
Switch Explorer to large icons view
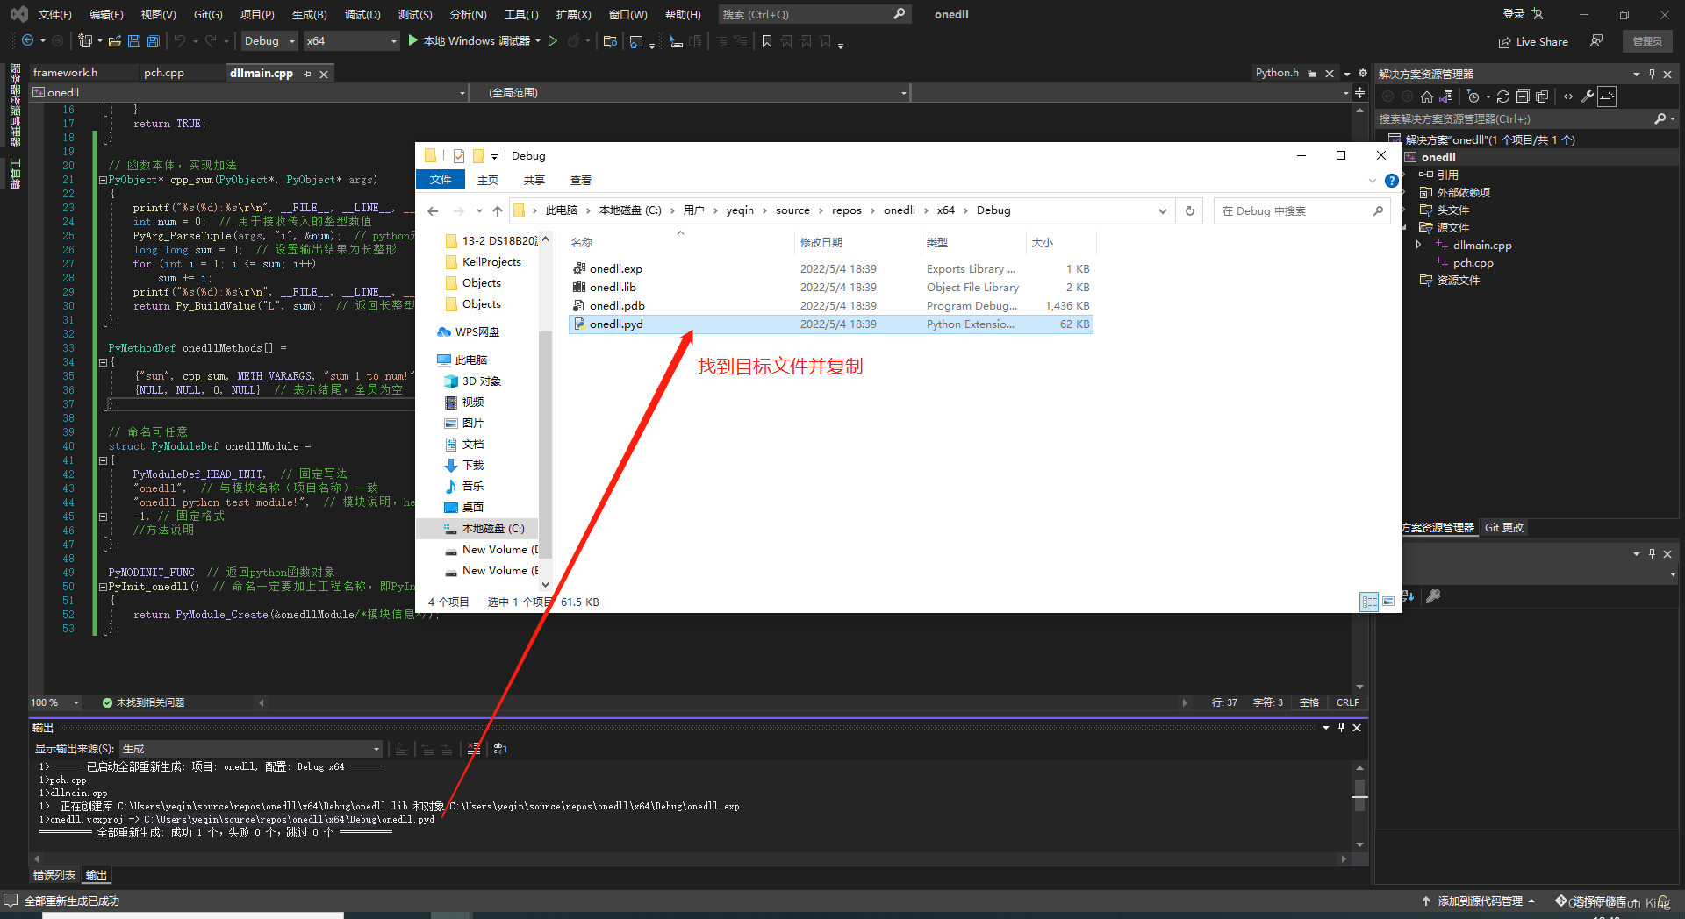[x=1388, y=602]
